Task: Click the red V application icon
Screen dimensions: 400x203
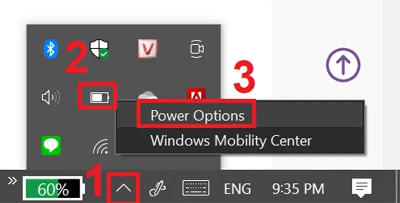Action: pyautogui.click(x=148, y=48)
